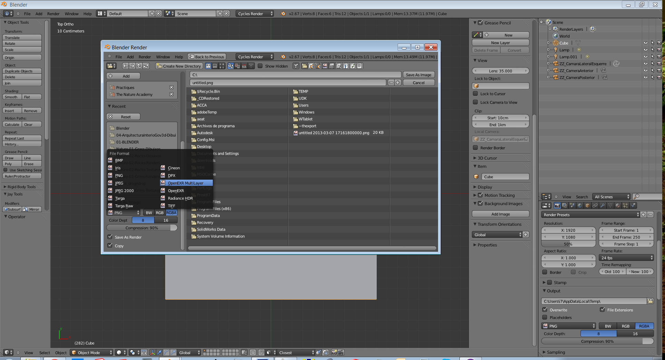The height and width of the screenshot is (360, 665).
Task: Open the Render Layers properties tab
Action: pos(565,206)
